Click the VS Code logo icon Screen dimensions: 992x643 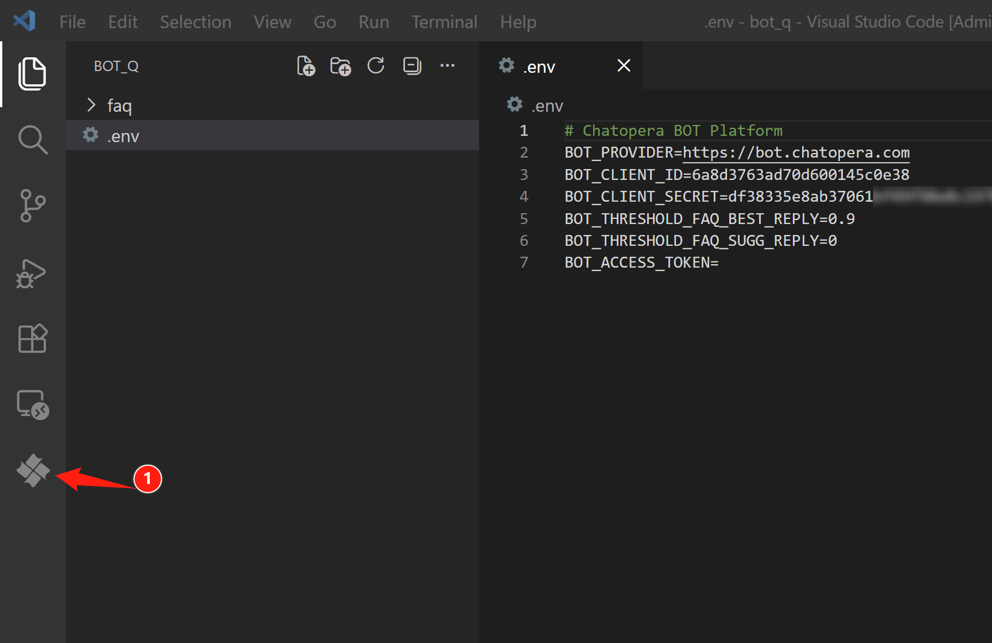[24, 21]
